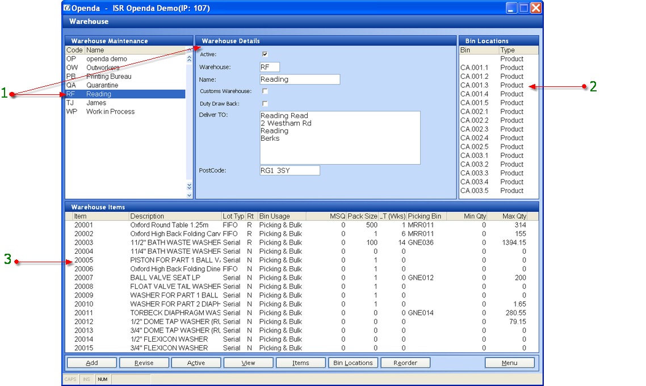Screen dimensions: 646x386
Task: Select the RF Reading warehouse row
Action: coord(125,94)
